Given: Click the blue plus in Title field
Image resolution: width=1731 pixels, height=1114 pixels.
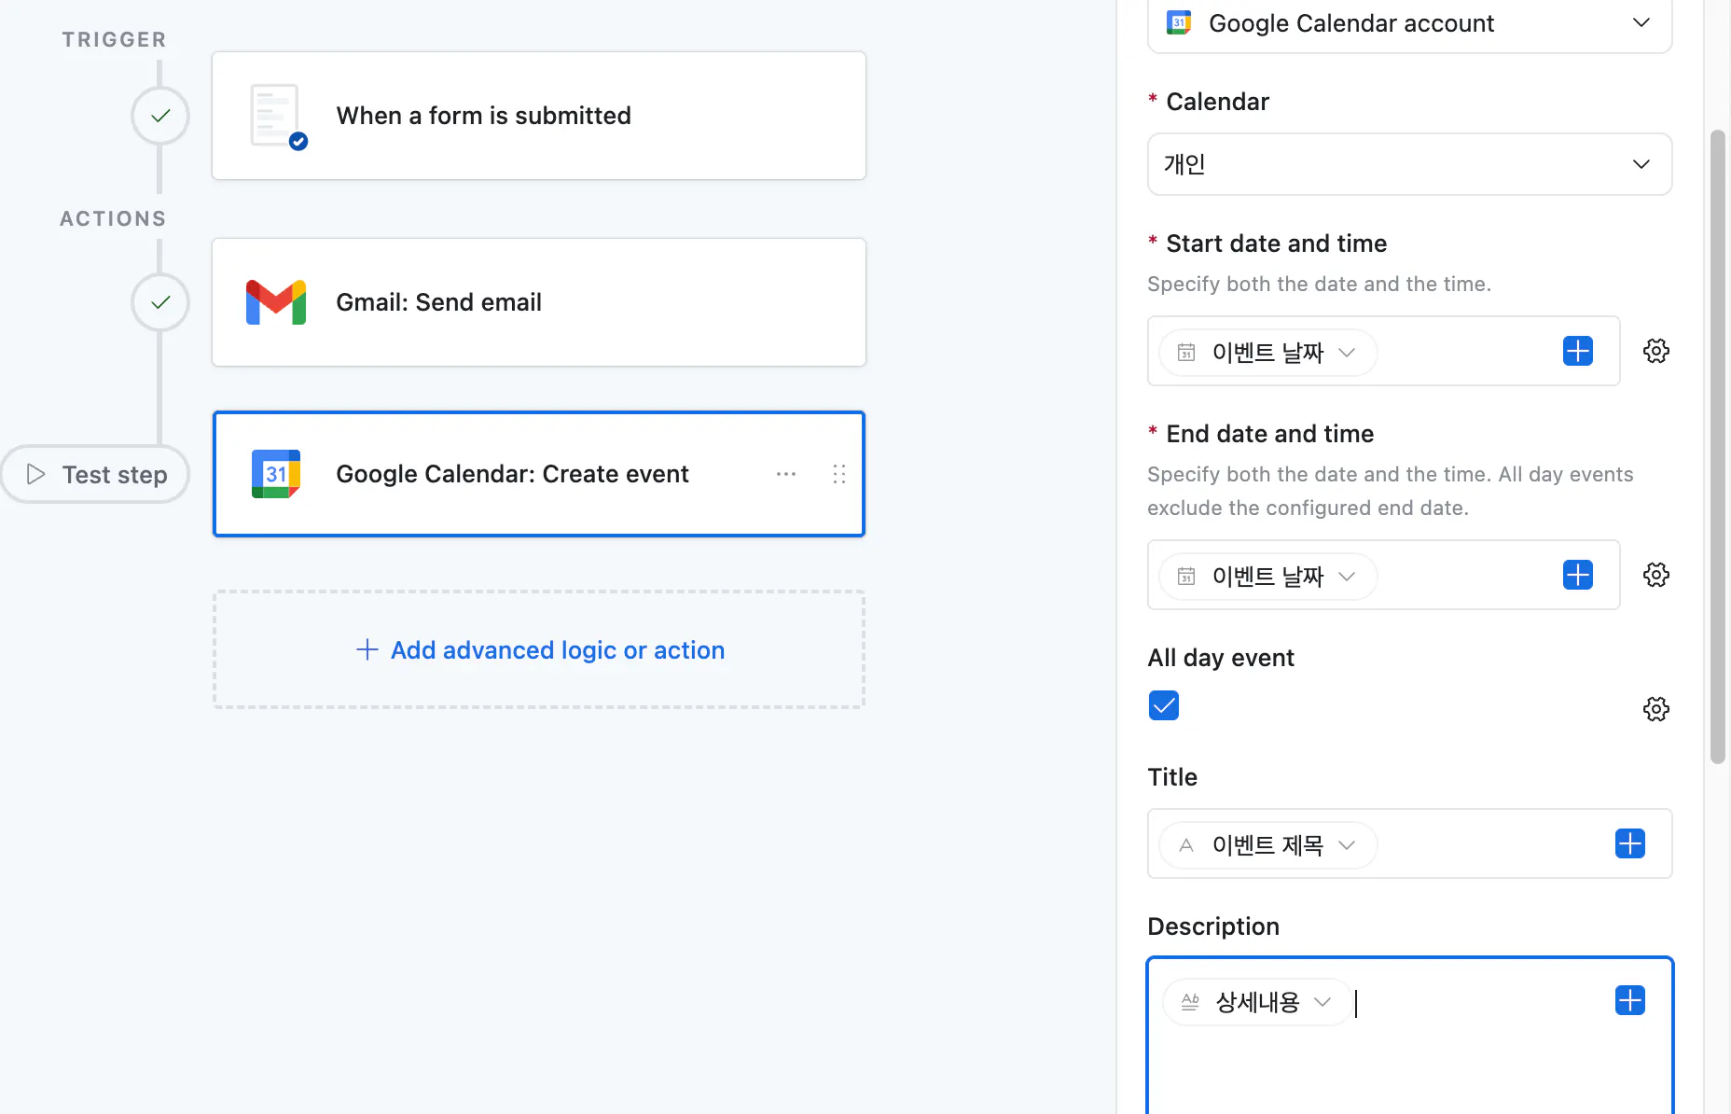Looking at the screenshot, I should 1629,843.
